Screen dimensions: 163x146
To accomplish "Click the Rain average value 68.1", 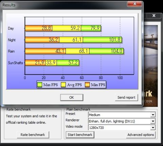I will (84, 51).
